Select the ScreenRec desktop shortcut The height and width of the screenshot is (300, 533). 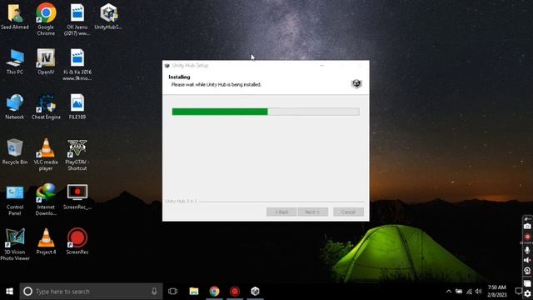tap(77, 242)
